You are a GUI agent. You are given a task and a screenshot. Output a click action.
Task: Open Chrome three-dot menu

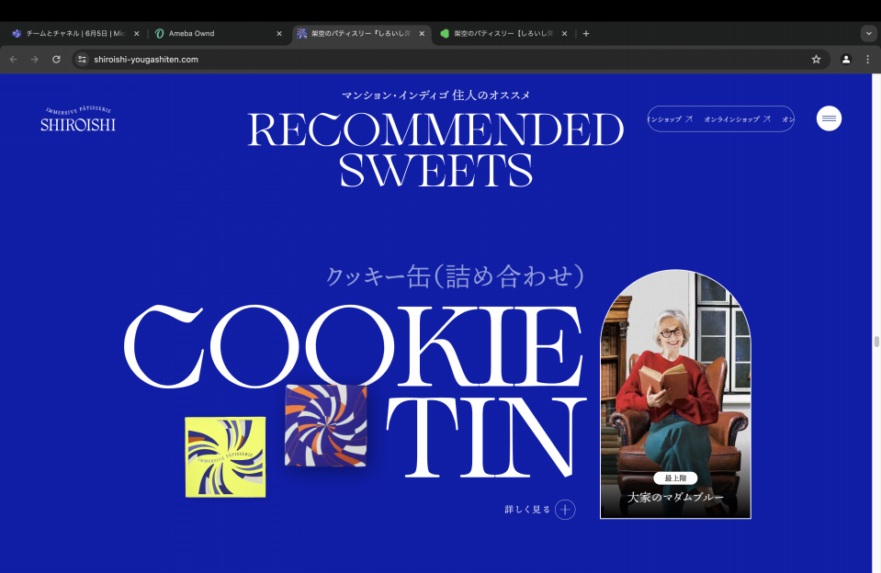[867, 59]
